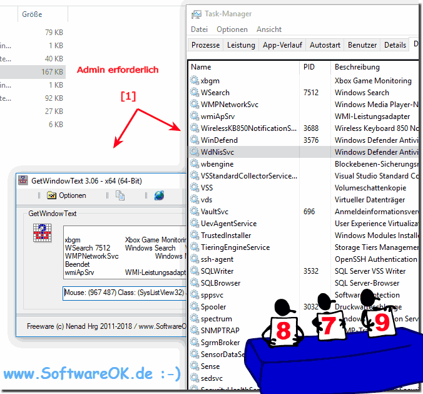Sort services by the PID column header
This screenshot has height=394, width=423.
(315, 67)
